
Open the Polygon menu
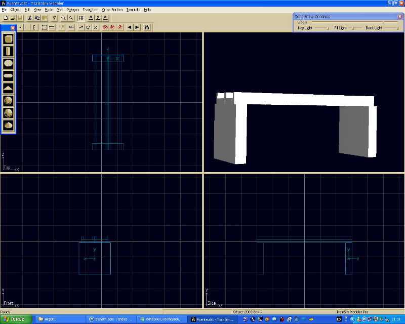click(x=73, y=10)
